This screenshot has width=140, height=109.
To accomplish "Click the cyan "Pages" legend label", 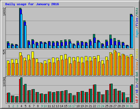I will (137, 33).
